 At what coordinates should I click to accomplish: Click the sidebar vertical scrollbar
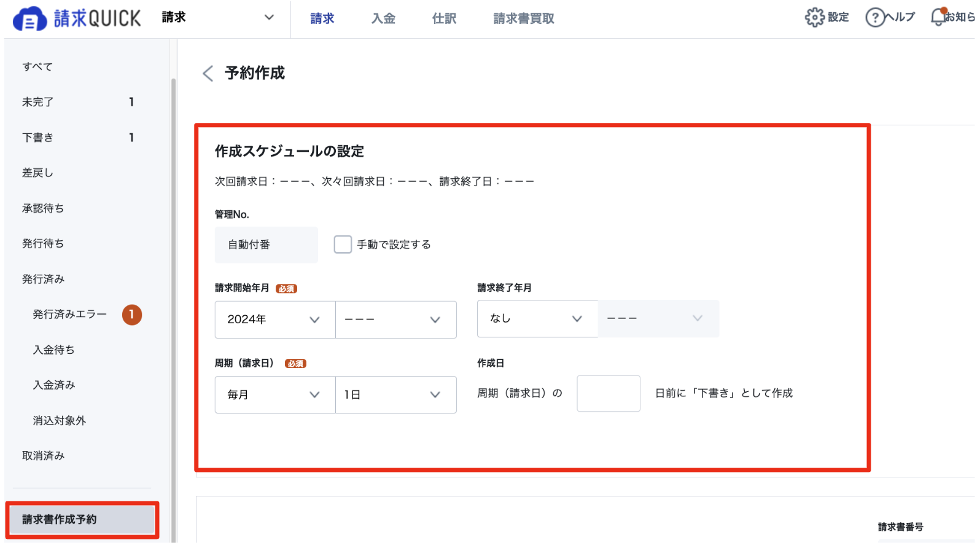(x=173, y=307)
